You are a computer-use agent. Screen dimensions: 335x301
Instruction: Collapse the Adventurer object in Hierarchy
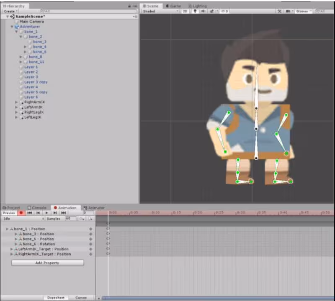coord(12,27)
